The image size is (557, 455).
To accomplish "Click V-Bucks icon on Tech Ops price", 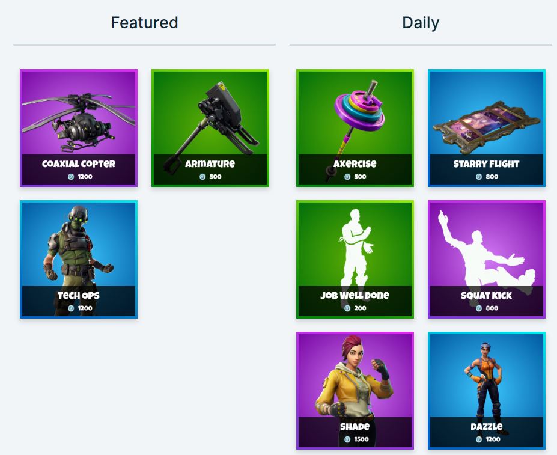I will tap(71, 308).
